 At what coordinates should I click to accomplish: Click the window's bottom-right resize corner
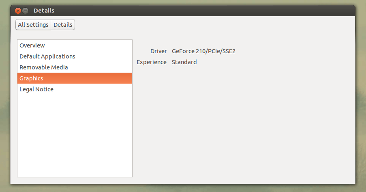click(x=355, y=183)
